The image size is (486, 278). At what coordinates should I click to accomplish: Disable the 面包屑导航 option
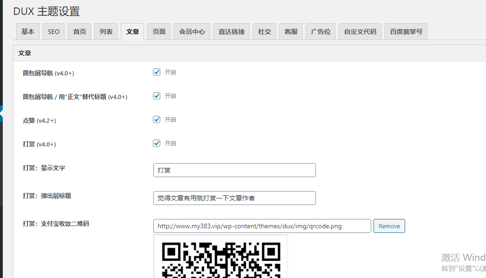[x=157, y=72]
